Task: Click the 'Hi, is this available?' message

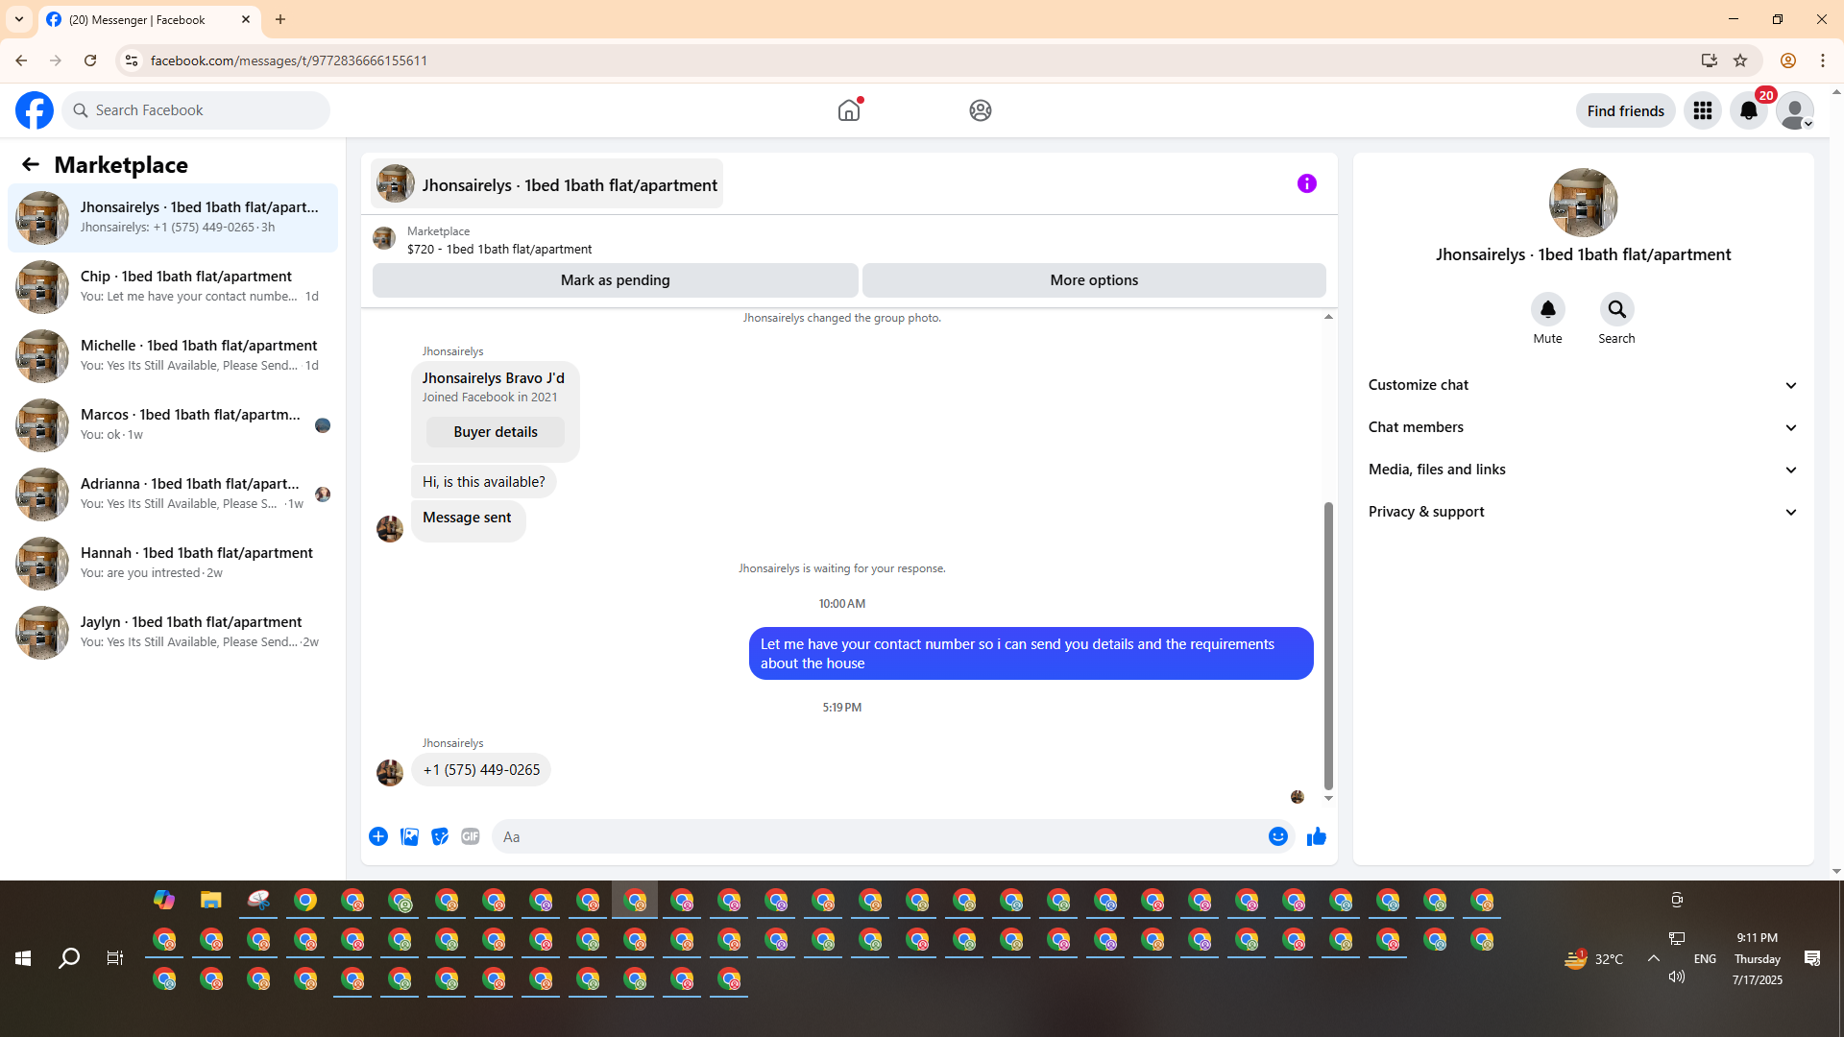Action: [x=484, y=482]
